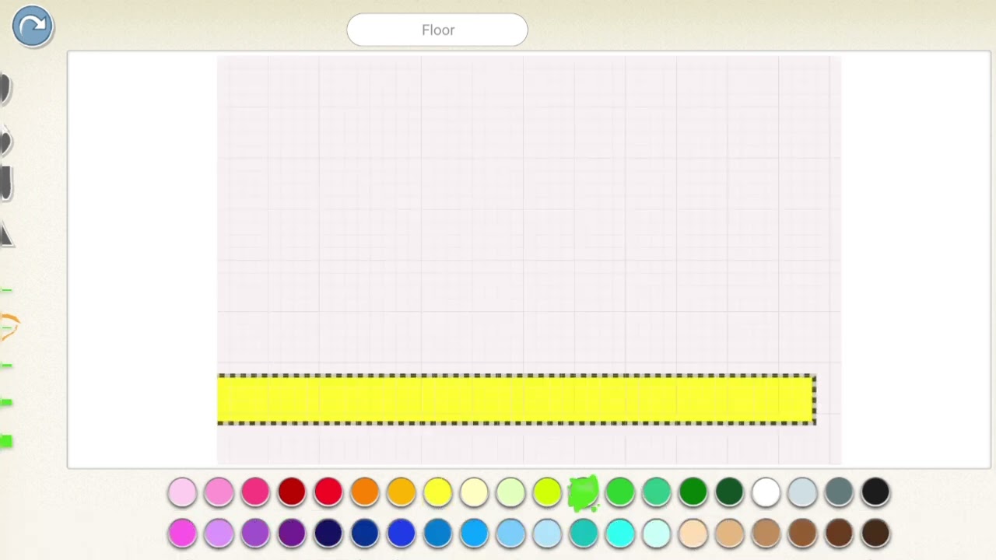Select the darkest brown swatch below black
This screenshot has height=560, width=996.
point(875,534)
